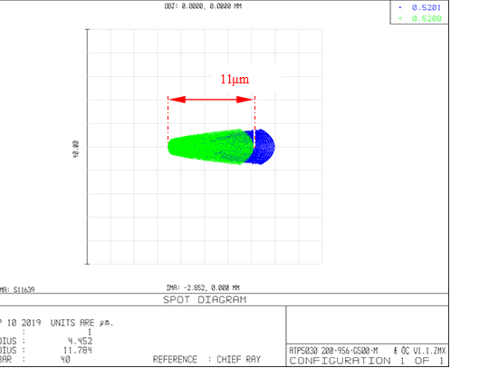
Task: Click the IMA: -2.852, 0.000 MM label
Action: click(203, 287)
